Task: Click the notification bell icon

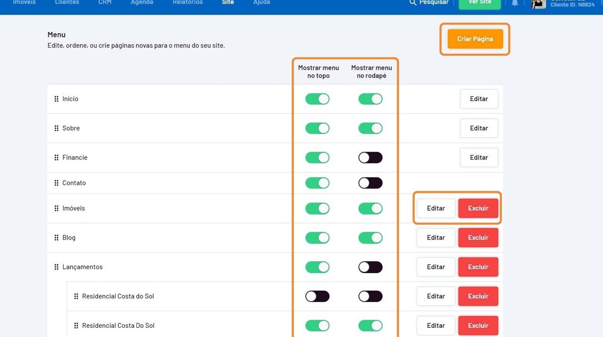Action: pyautogui.click(x=515, y=3)
